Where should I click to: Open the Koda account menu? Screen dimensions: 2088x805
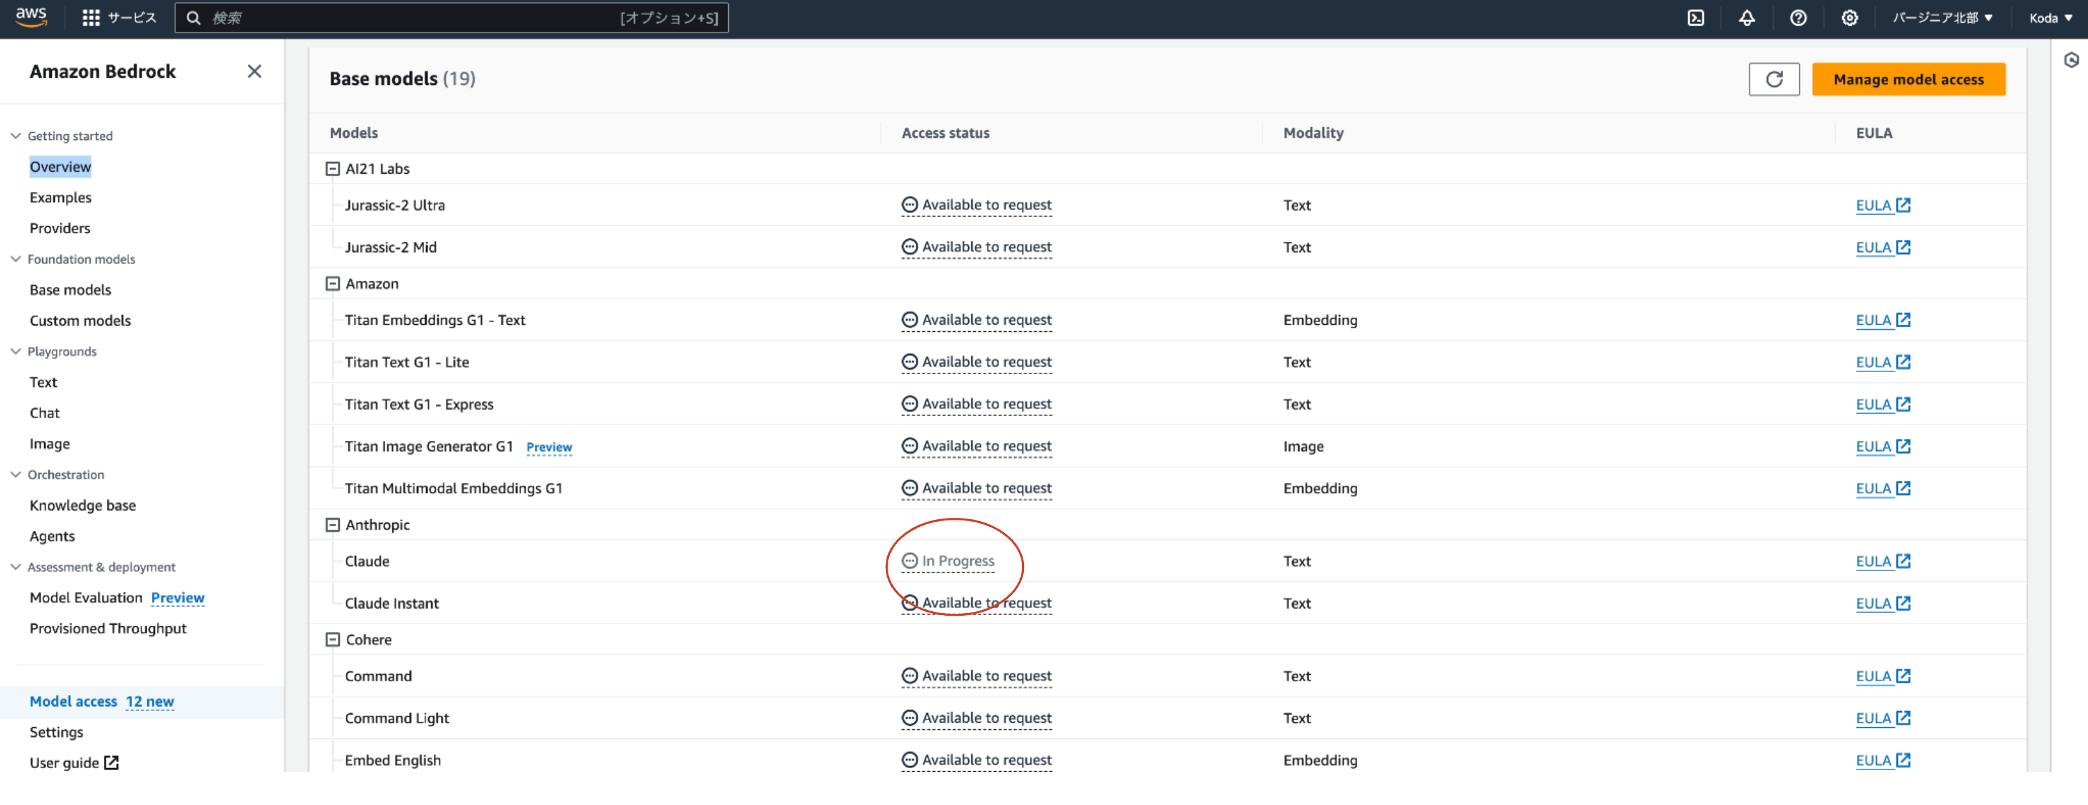(x=2050, y=17)
